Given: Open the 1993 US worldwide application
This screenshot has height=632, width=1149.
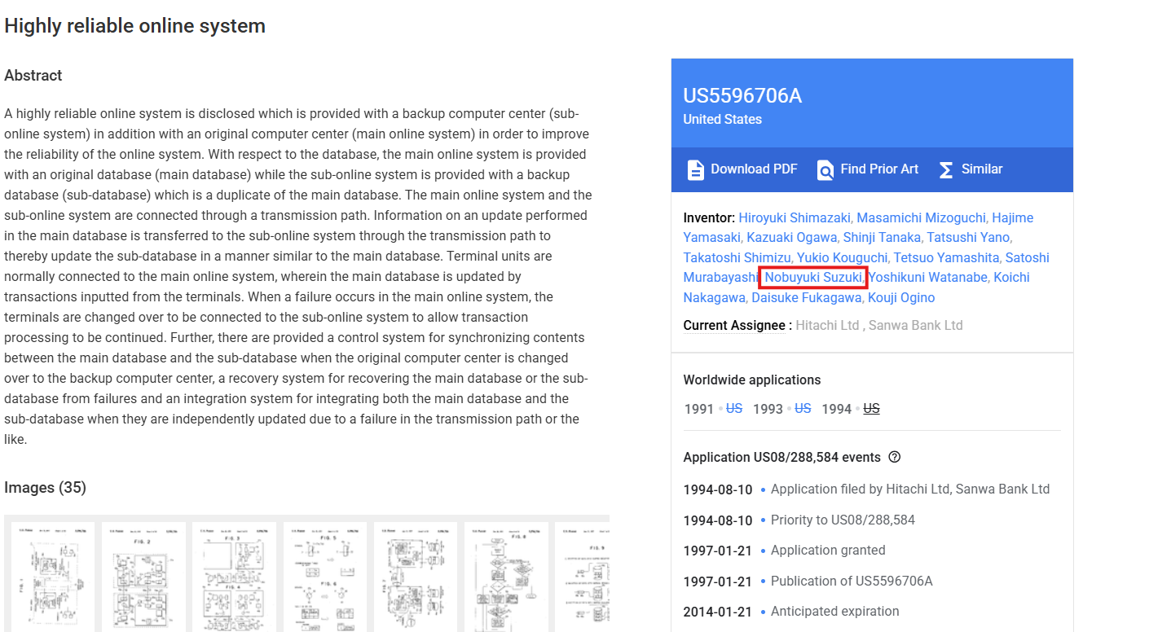Looking at the screenshot, I should tap(803, 408).
